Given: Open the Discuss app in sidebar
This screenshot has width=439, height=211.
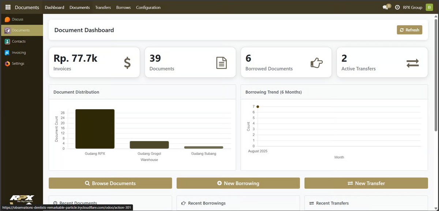Looking at the screenshot, I should click(17, 19).
